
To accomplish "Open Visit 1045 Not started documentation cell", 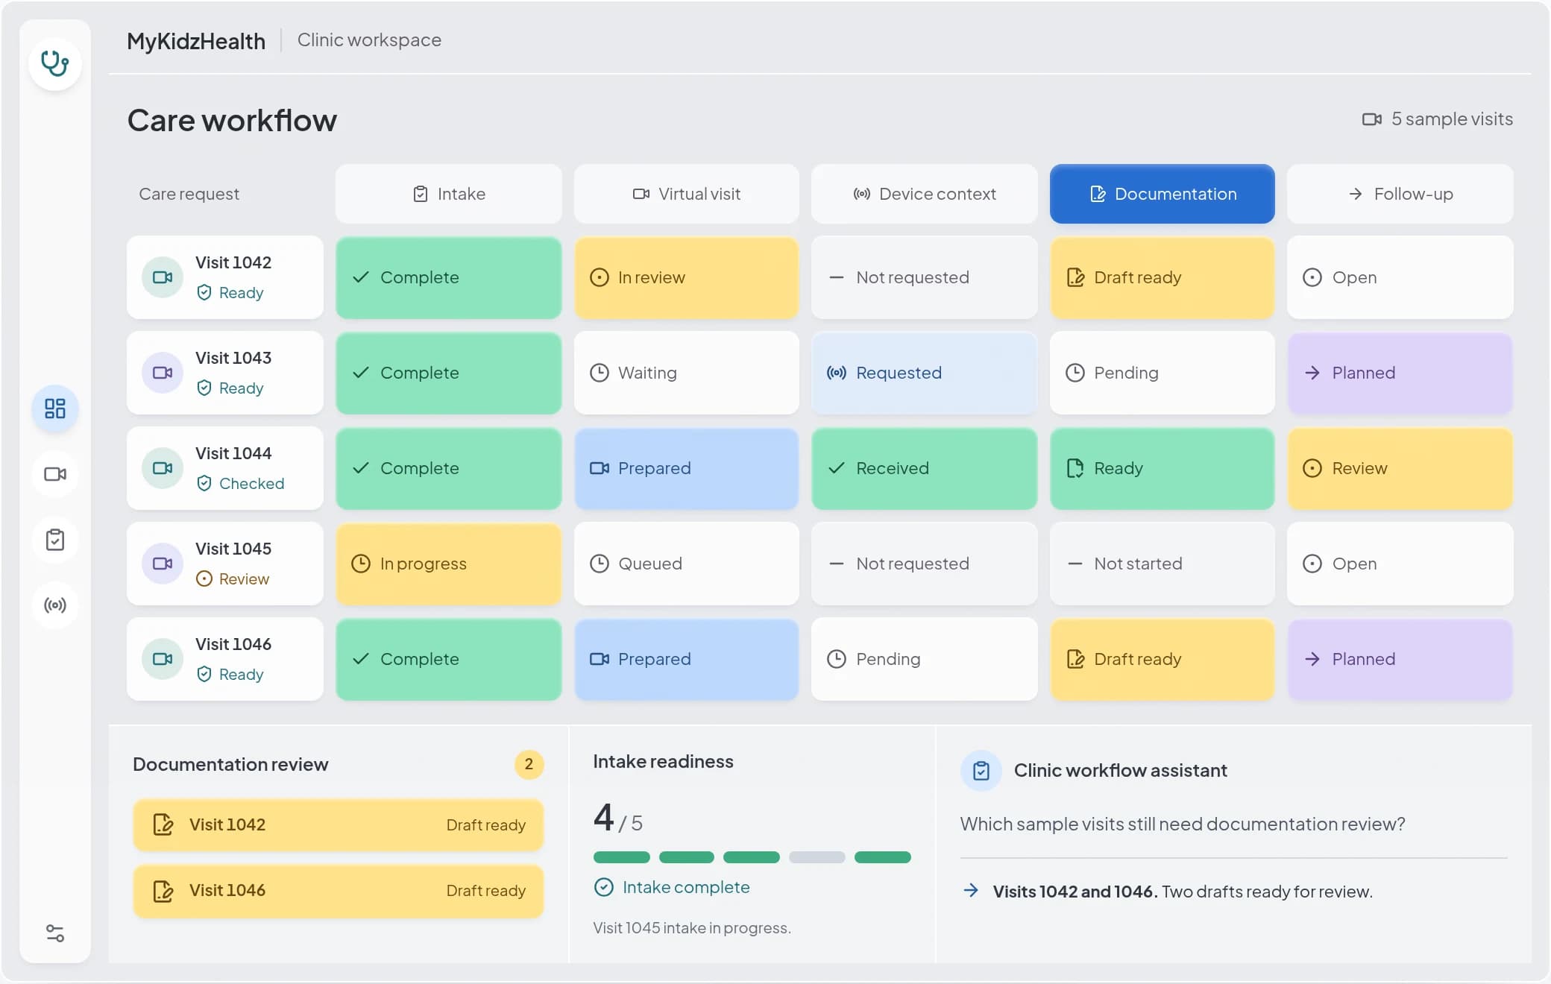I will (x=1163, y=564).
